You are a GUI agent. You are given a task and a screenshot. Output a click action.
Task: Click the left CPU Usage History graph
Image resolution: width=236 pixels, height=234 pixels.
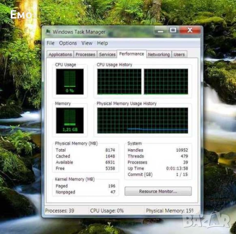119,81
